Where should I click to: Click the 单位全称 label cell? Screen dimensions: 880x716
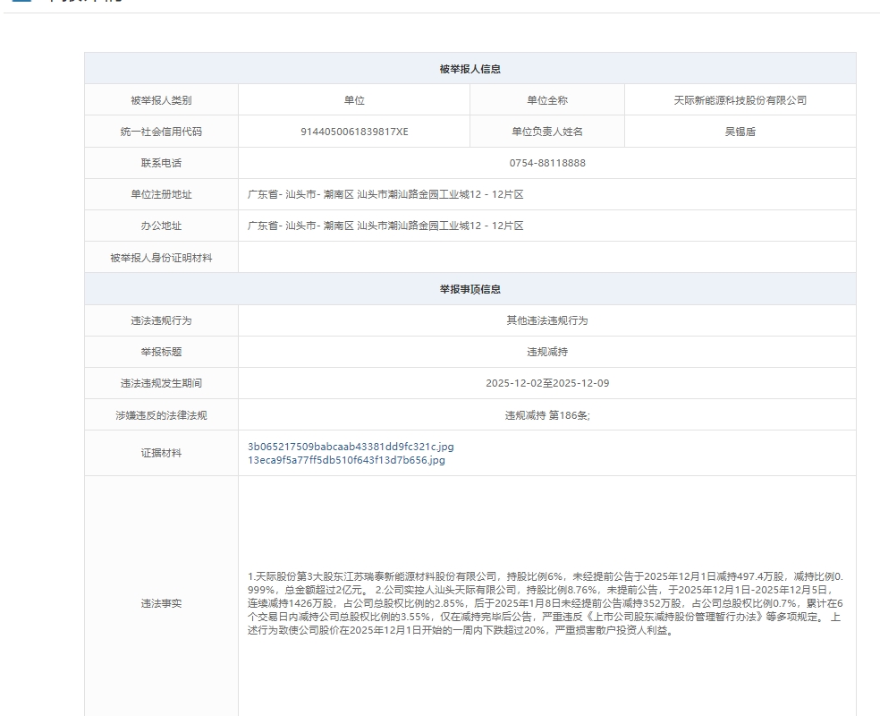coord(547,100)
